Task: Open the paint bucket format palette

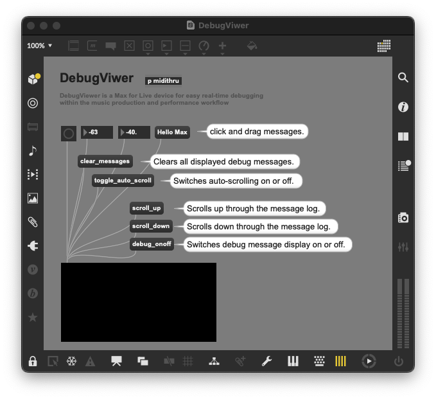Action: tap(252, 46)
